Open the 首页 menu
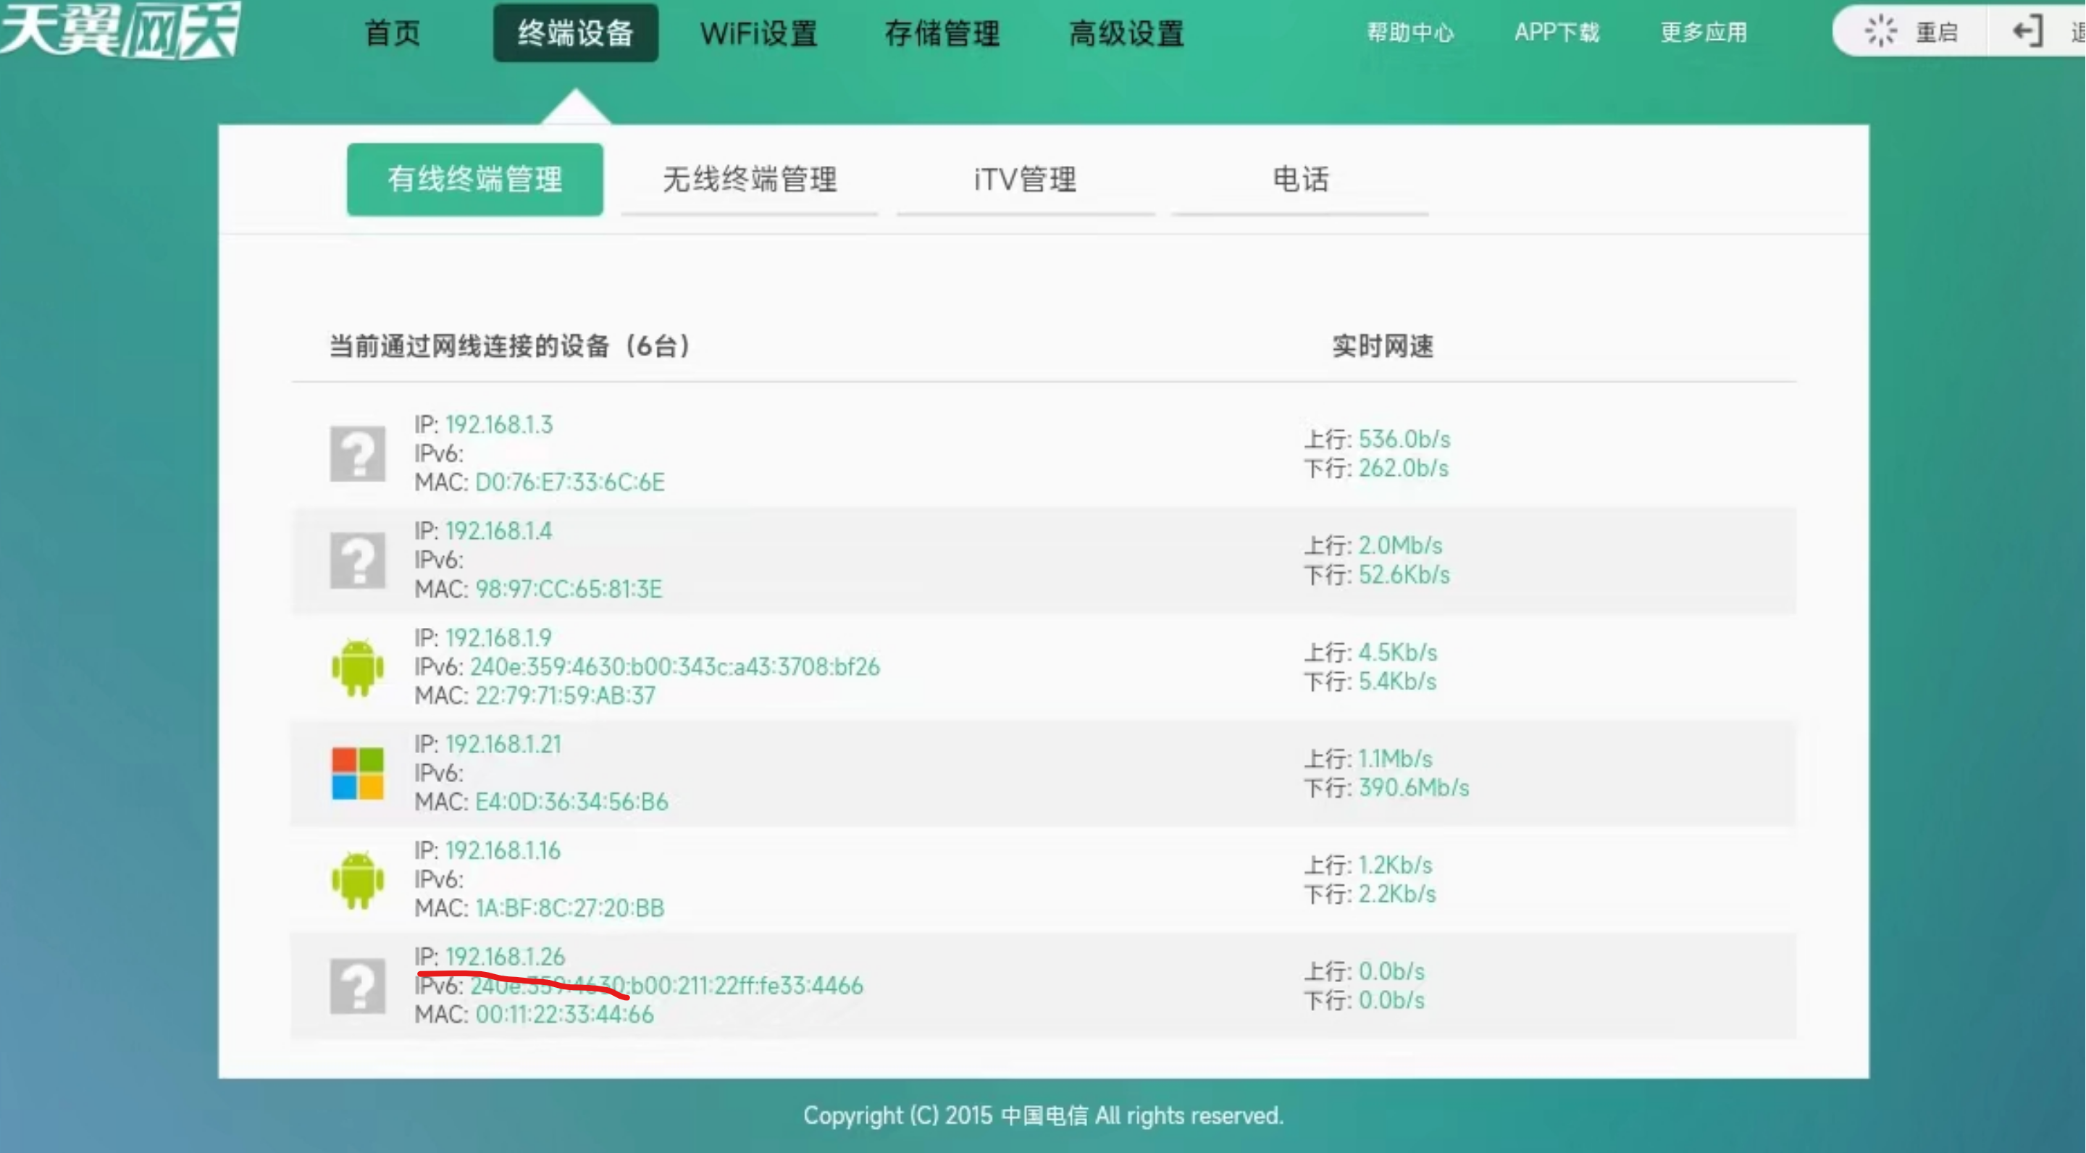Viewport: 2086px width, 1153px height. pyautogui.click(x=393, y=33)
